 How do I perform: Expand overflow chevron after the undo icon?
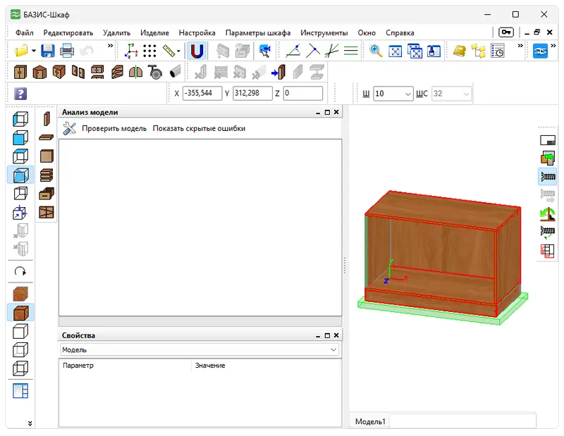(x=111, y=46)
